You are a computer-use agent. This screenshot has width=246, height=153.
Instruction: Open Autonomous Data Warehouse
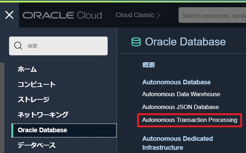tap(181, 94)
